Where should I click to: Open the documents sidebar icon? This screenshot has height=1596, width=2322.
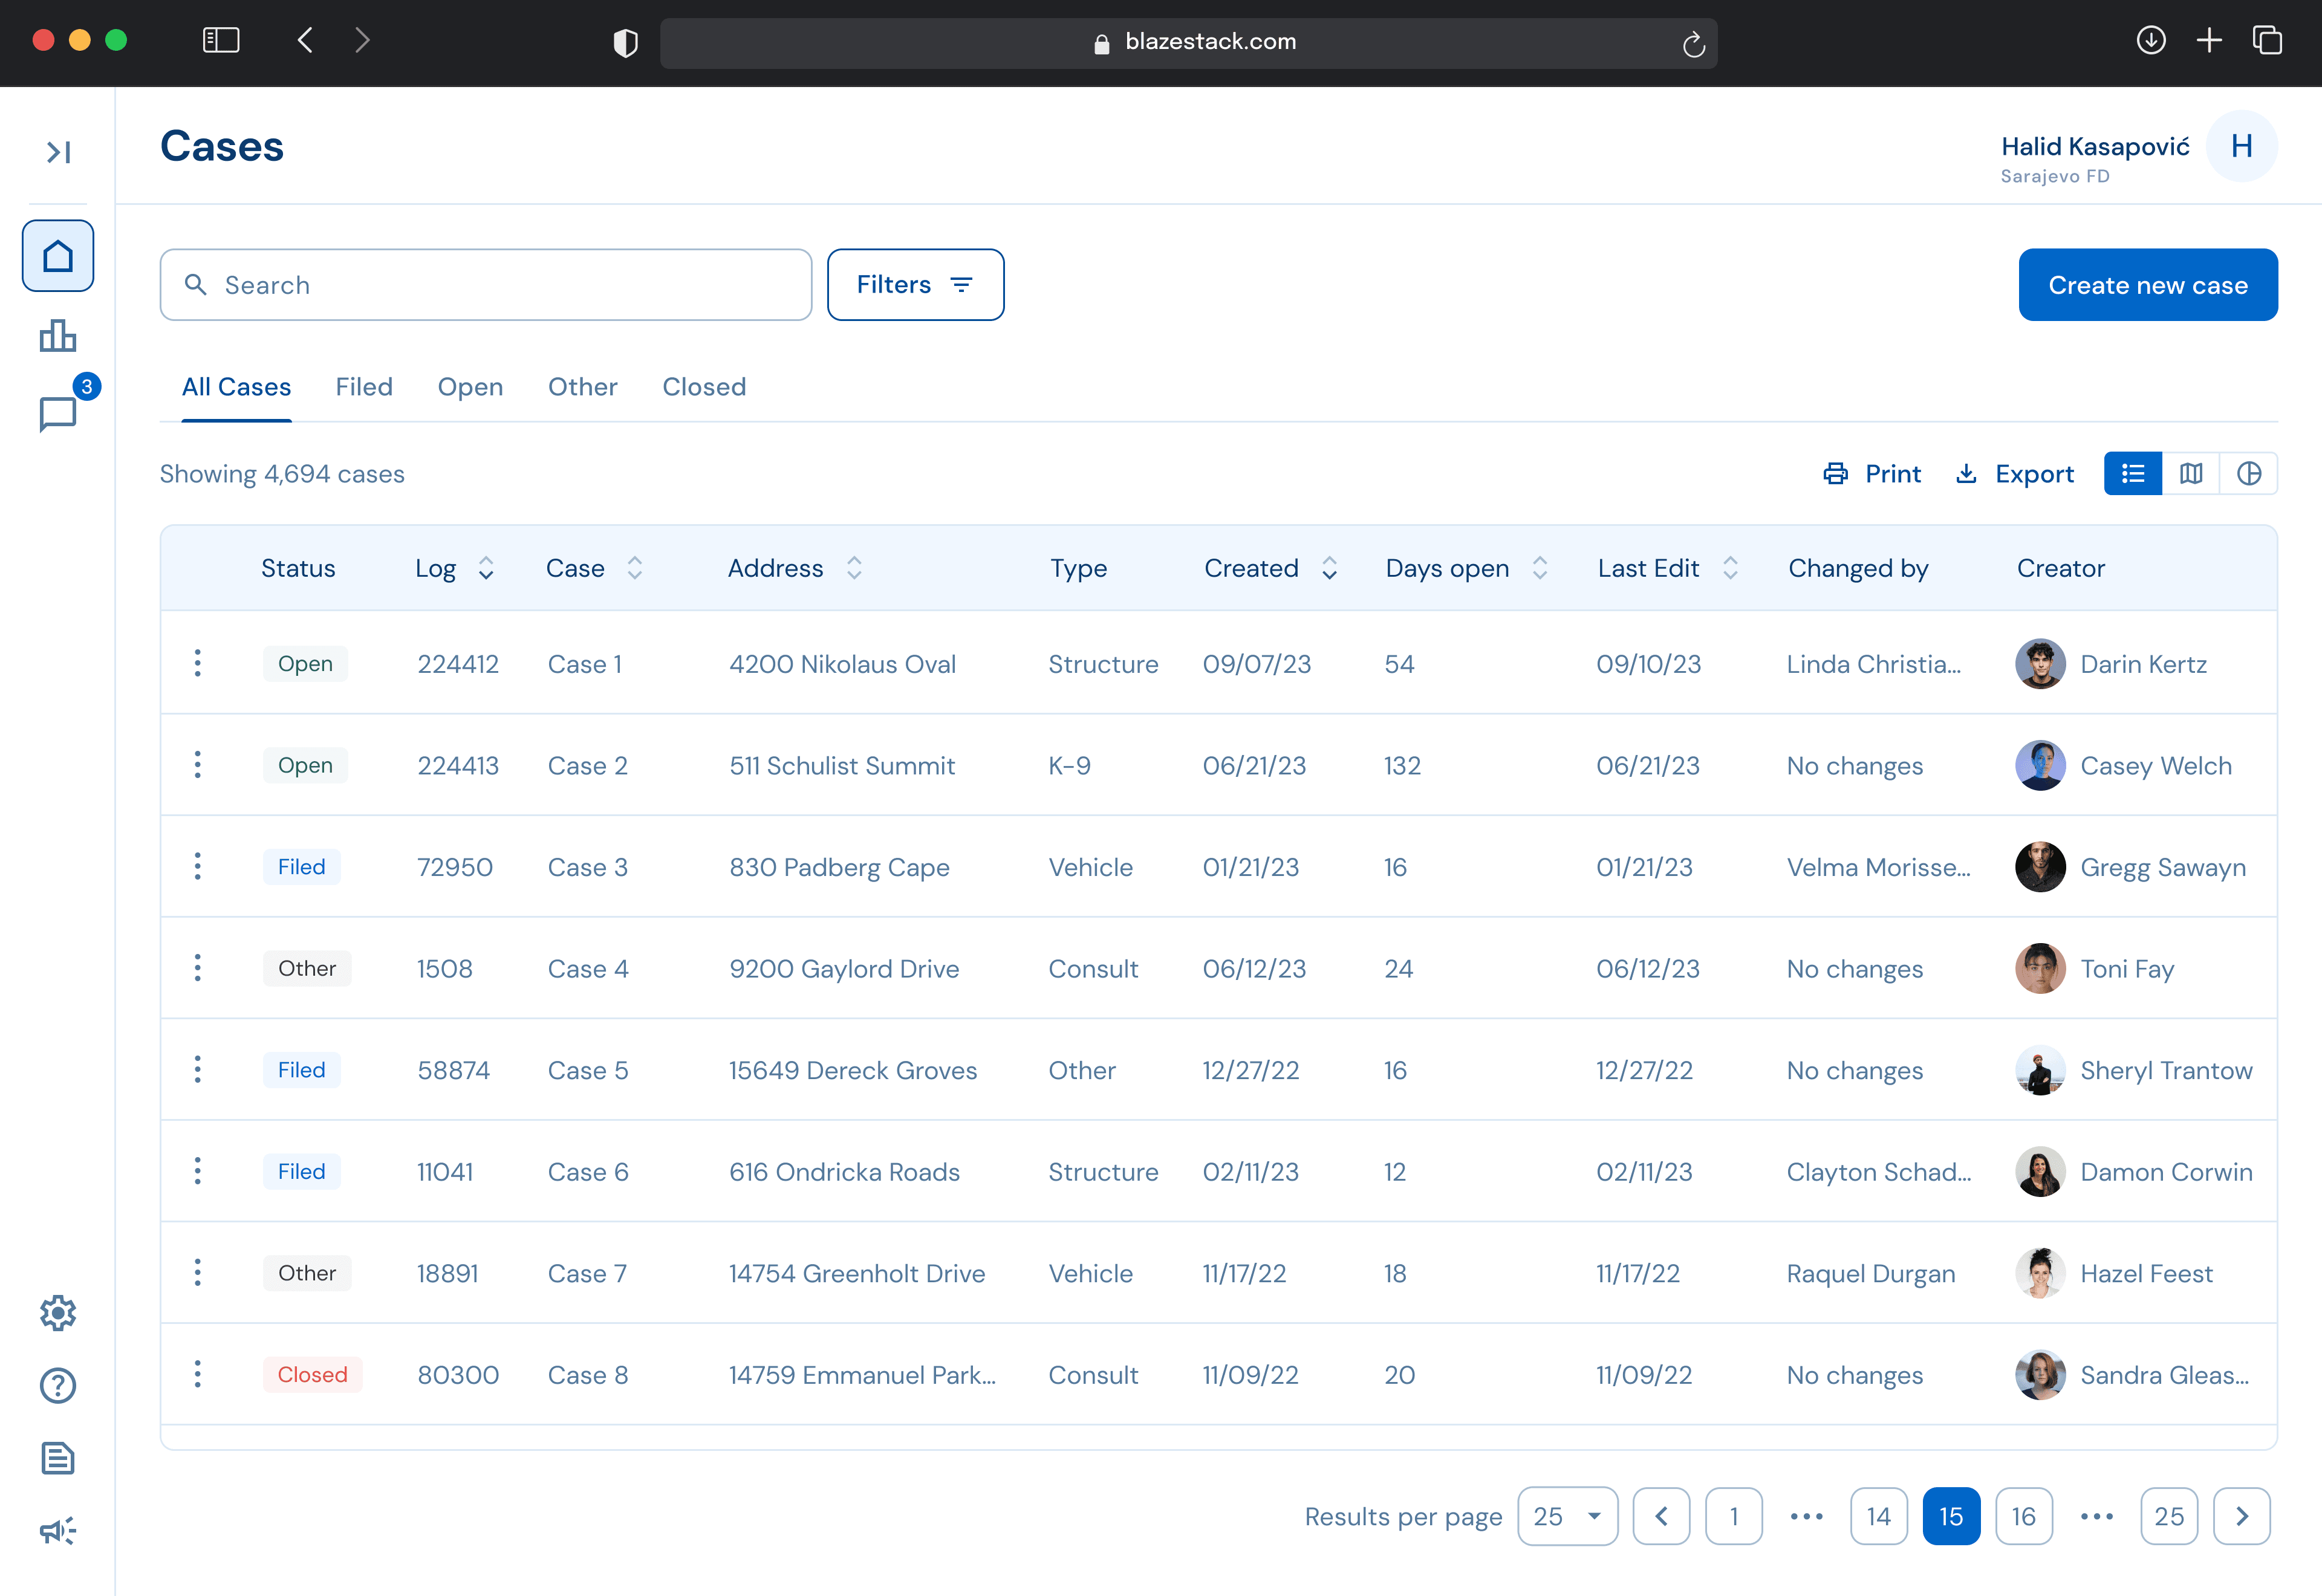pos(58,1458)
